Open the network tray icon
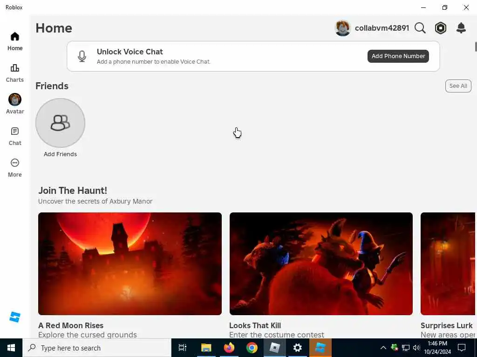477x357 pixels. click(406, 348)
